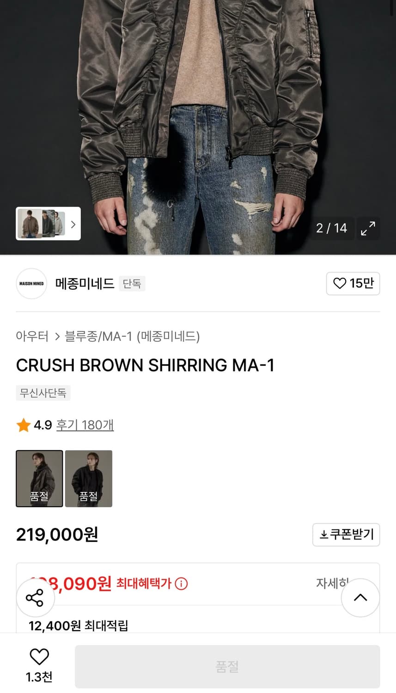
Task: Expand the image thumbnail strip arrow
Action: coord(73,225)
